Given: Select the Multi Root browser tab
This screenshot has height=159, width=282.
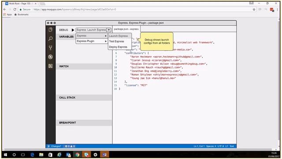Looking at the screenshot, I should tap(20, 4).
